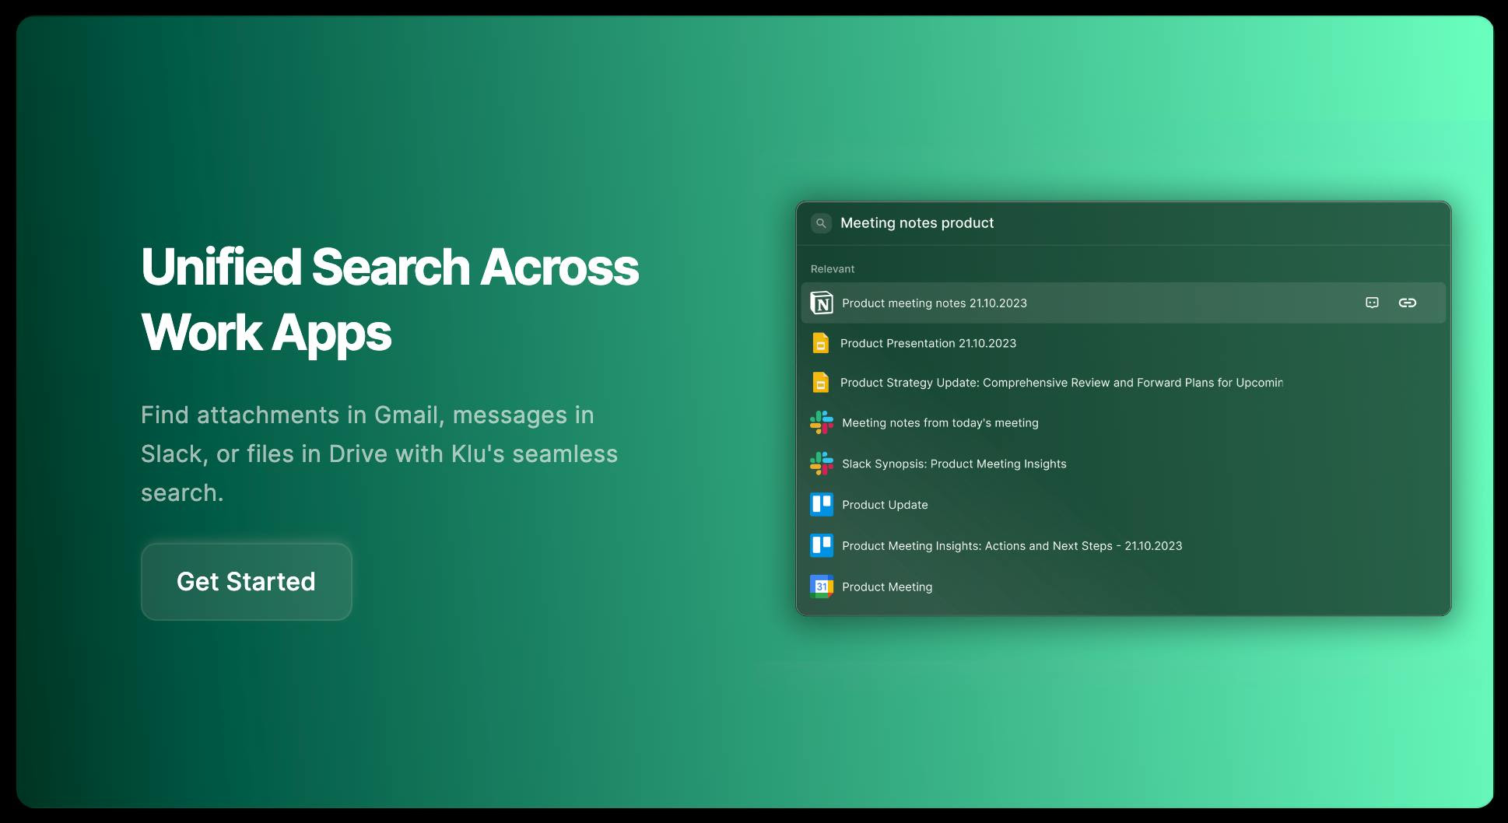
Task: Click Google Calendar icon beside Product Meeting
Action: coord(821,587)
